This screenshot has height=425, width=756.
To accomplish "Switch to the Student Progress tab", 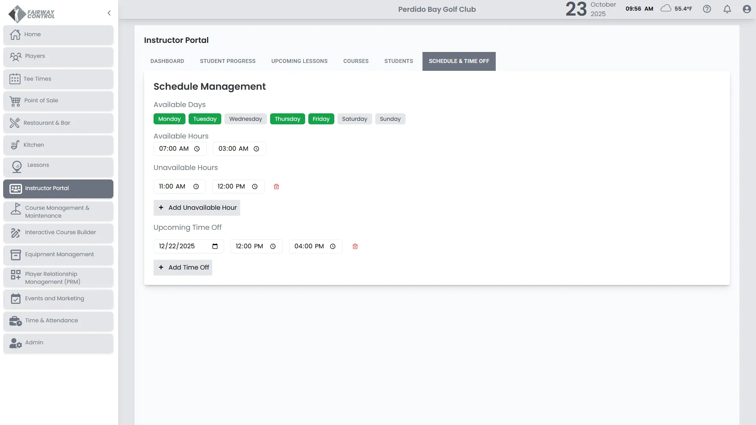I will (x=228, y=61).
